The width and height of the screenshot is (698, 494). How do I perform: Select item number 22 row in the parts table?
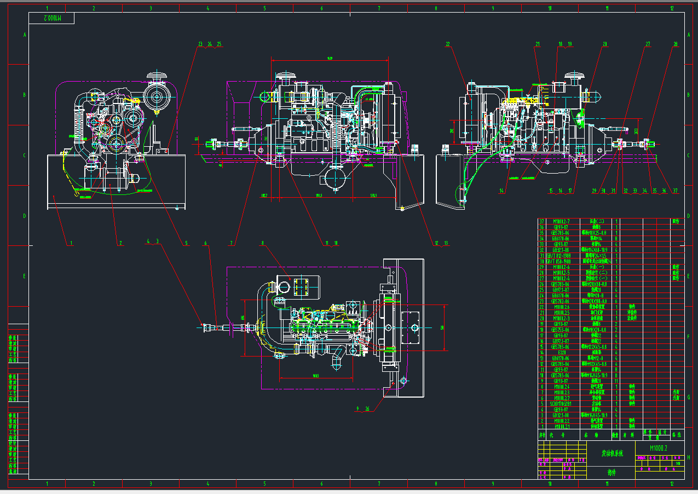611,307
